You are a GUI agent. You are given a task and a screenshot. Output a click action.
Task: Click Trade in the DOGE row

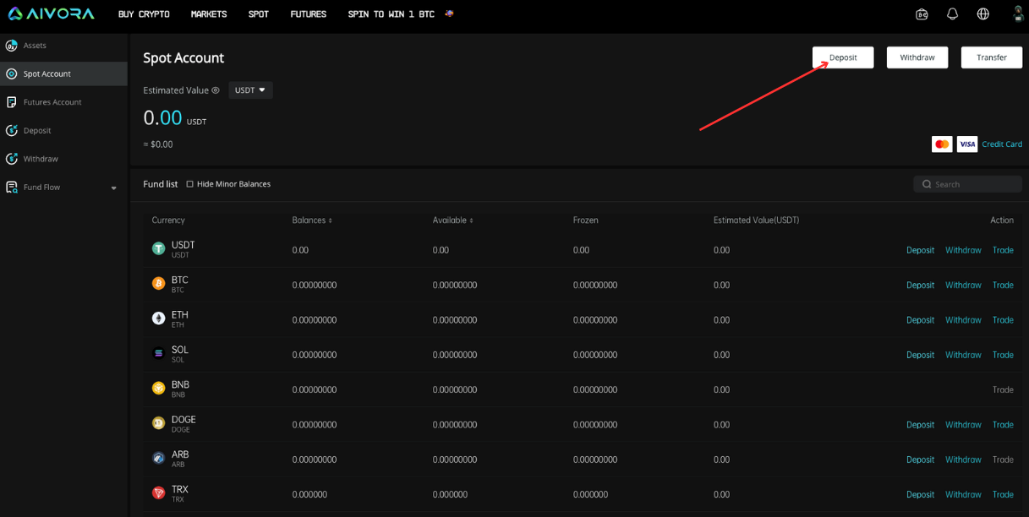1003,425
